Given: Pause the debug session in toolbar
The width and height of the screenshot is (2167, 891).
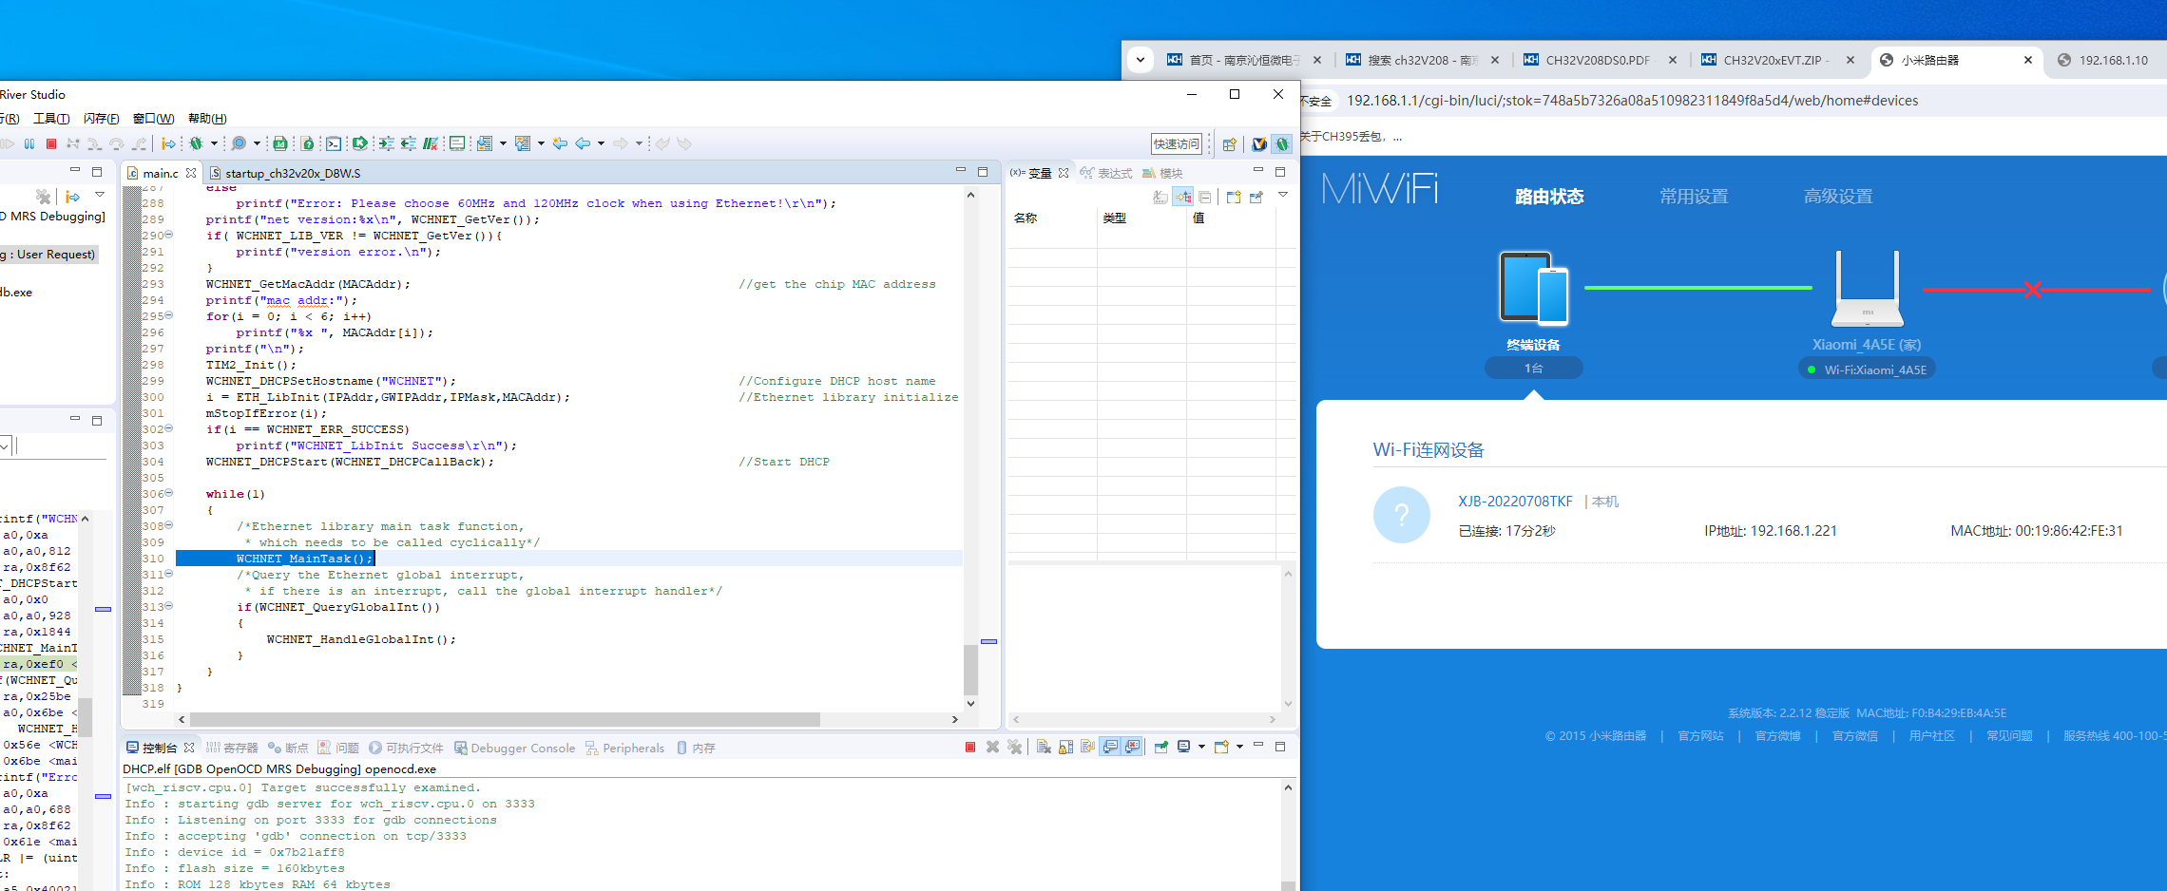Looking at the screenshot, I should (x=29, y=143).
